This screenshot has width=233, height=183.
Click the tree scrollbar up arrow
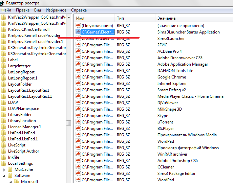69,17
